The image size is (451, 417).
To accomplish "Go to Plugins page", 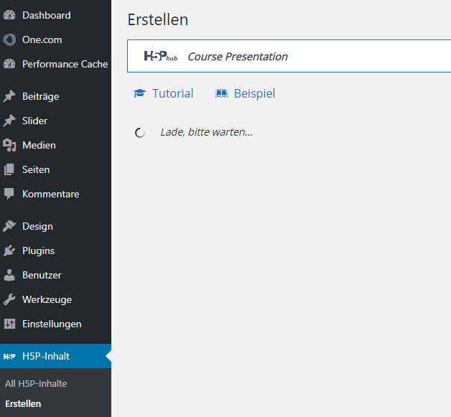I will click(x=55, y=250).
